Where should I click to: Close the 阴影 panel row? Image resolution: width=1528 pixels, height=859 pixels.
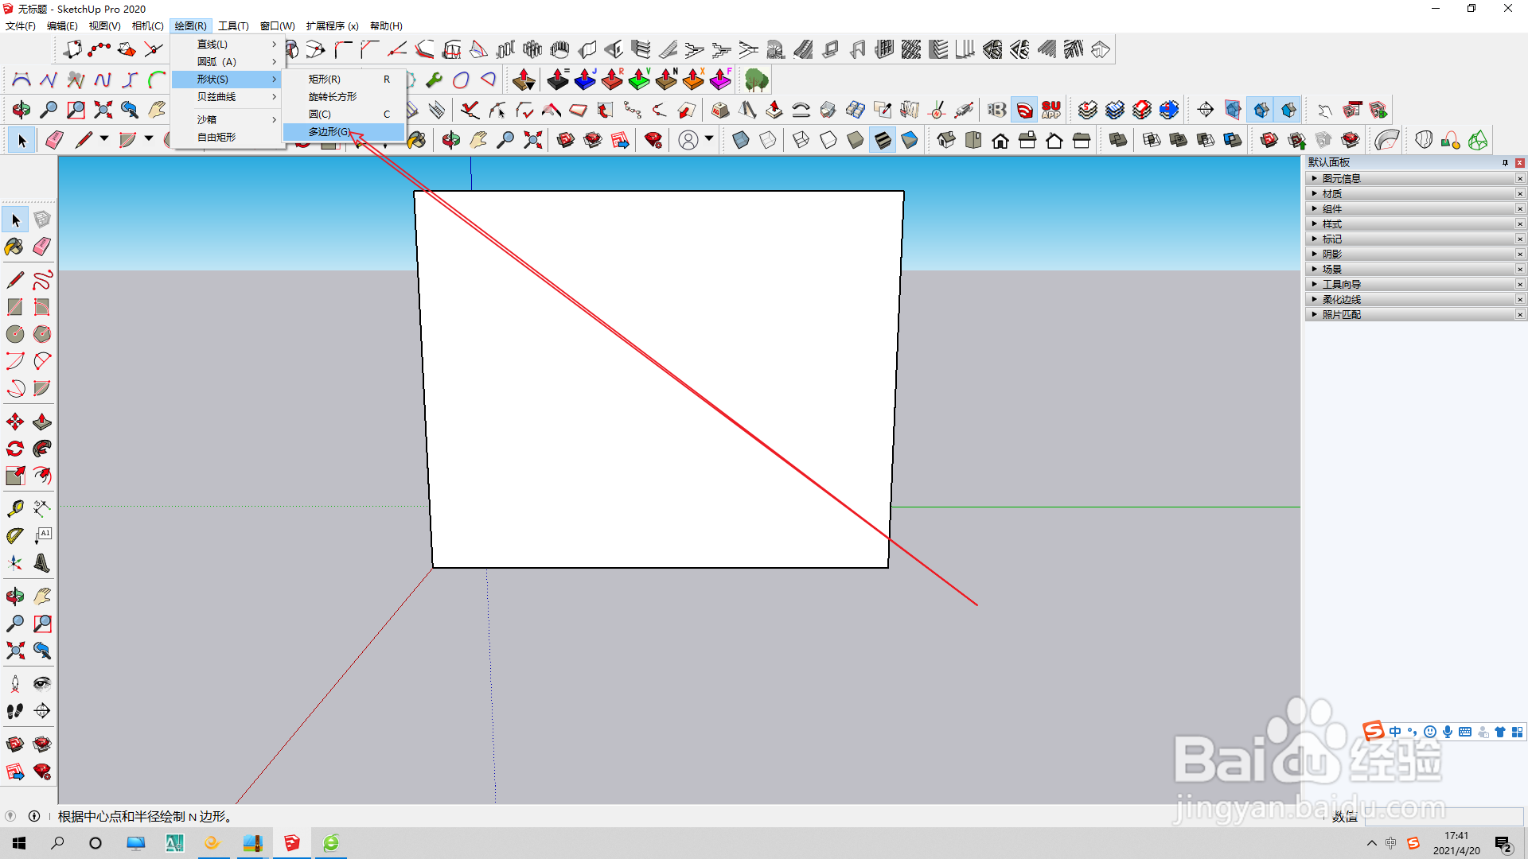pos(1519,255)
